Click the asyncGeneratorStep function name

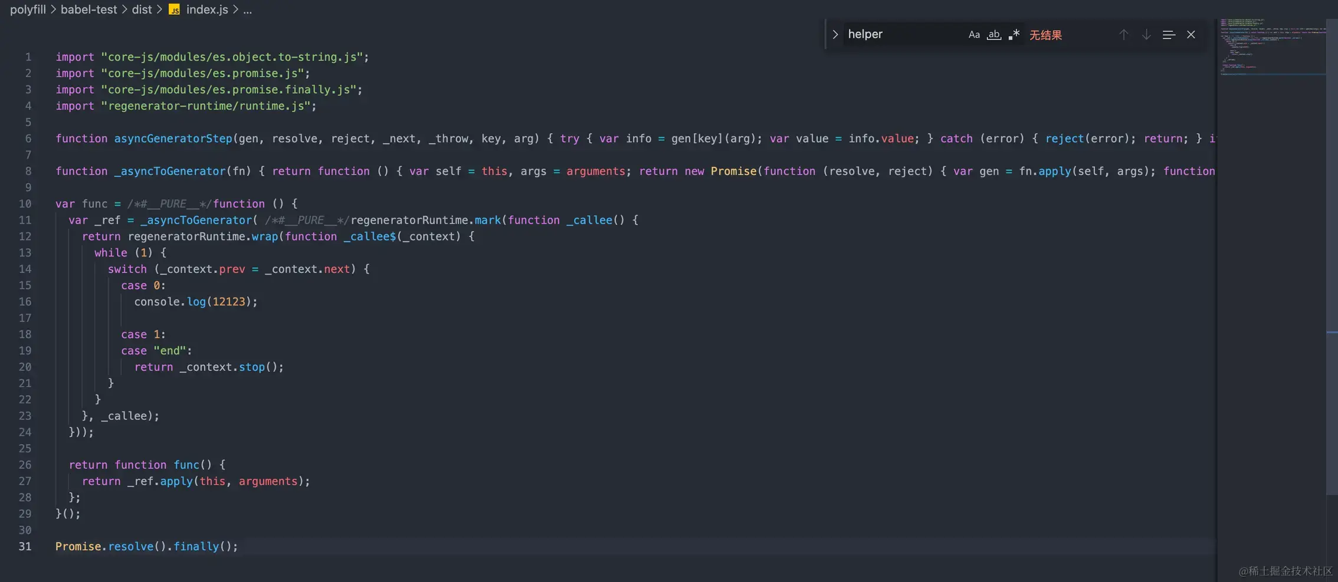coord(173,139)
